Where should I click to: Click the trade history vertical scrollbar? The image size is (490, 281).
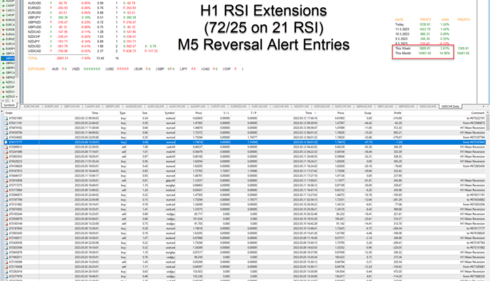click(x=487, y=196)
